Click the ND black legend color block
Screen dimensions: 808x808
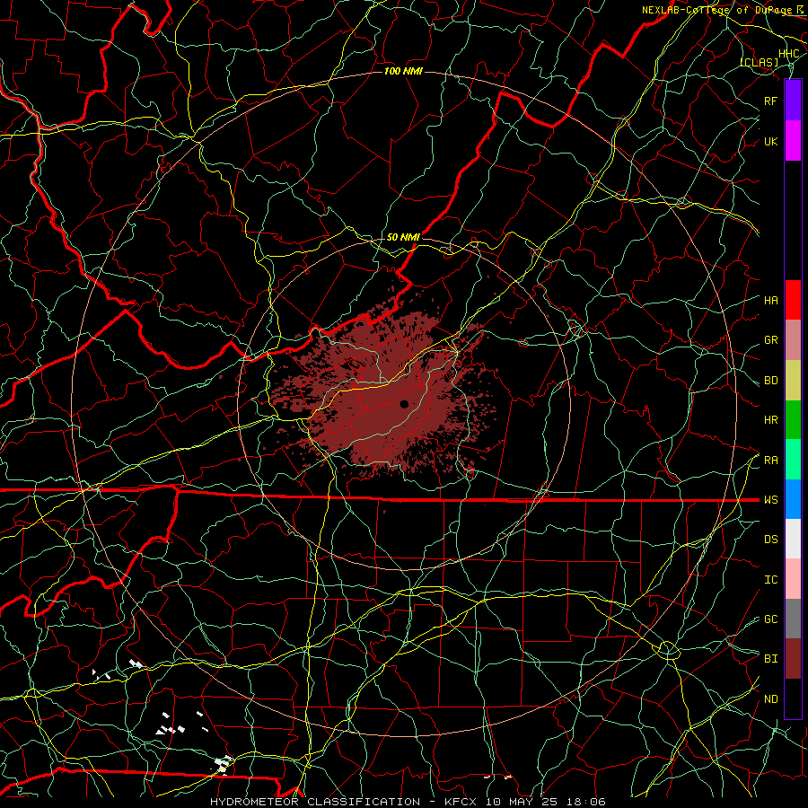[793, 698]
